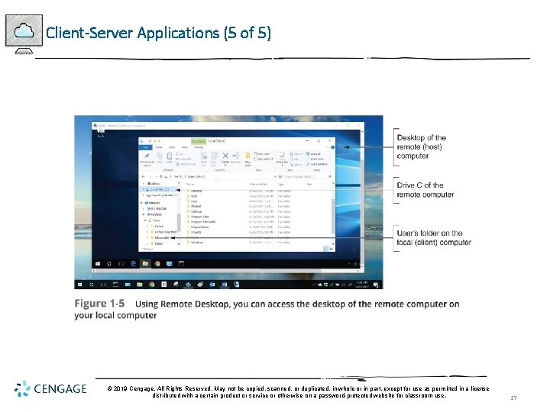Click Pin to Quick access icon in ribbon

[x=147, y=156]
